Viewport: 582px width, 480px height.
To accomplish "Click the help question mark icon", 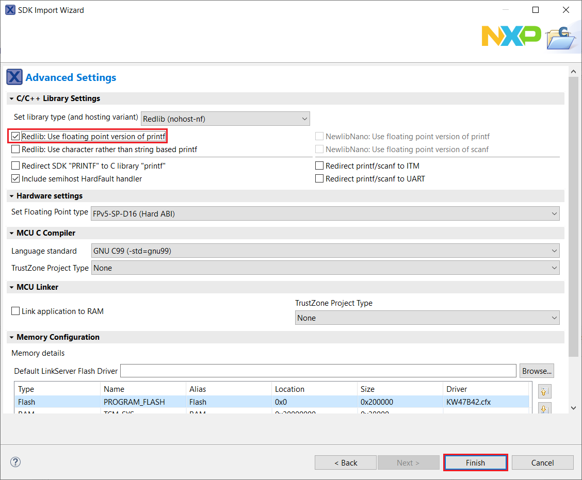I will click(x=15, y=462).
